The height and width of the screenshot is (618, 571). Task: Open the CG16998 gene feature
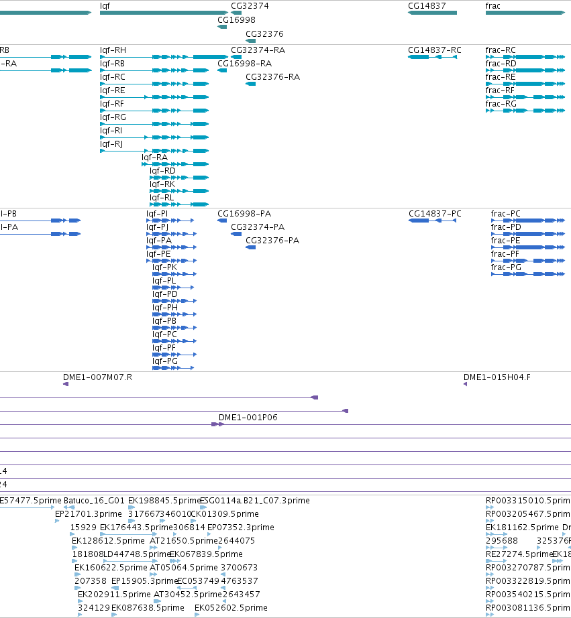click(222, 27)
